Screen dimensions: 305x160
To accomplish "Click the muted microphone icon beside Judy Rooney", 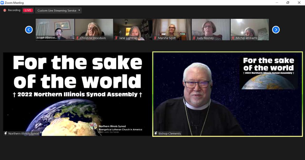I will pos(194,38).
